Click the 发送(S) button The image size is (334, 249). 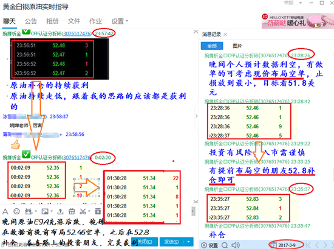coord(172,242)
